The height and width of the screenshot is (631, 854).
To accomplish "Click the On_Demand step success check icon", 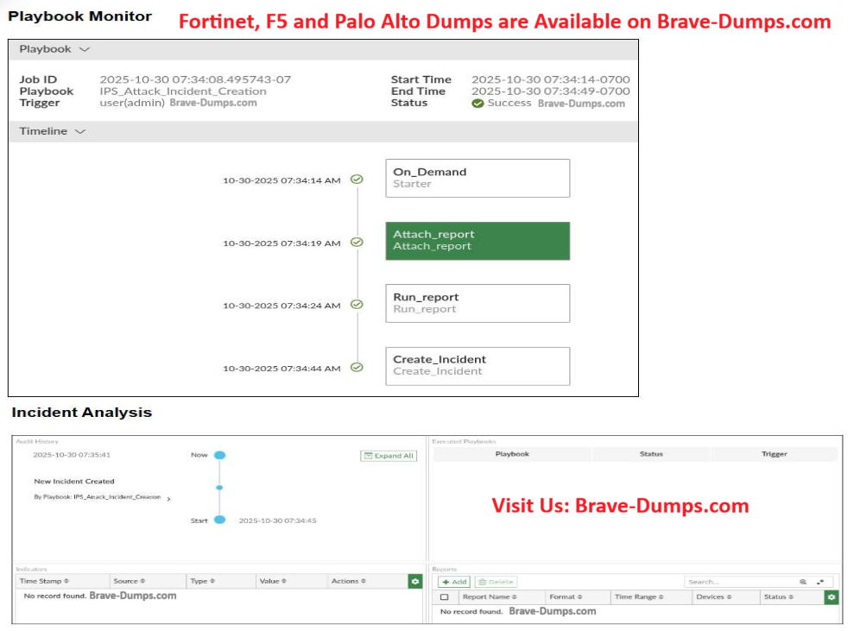I will 357,180.
